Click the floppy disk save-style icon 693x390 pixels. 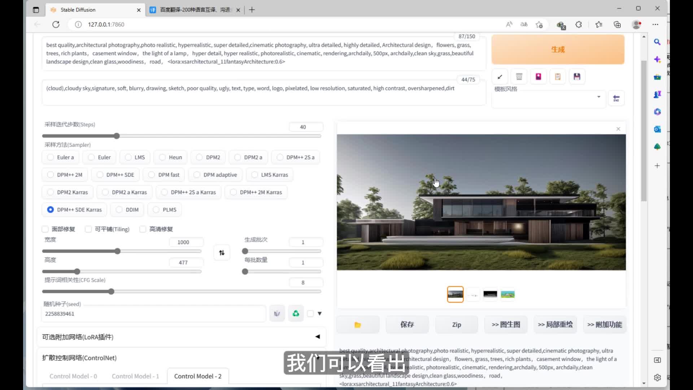point(577,77)
